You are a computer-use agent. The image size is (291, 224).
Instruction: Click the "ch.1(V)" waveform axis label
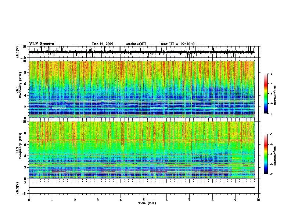18,52
